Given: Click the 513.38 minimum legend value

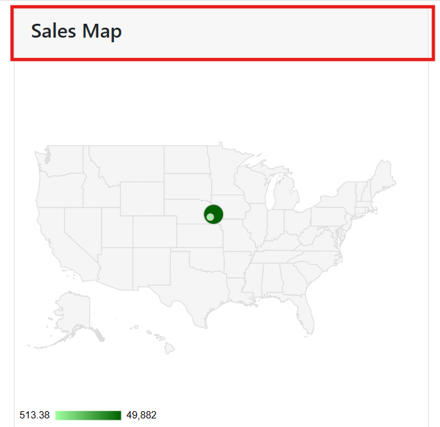Looking at the screenshot, I should pyautogui.click(x=35, y=415).
